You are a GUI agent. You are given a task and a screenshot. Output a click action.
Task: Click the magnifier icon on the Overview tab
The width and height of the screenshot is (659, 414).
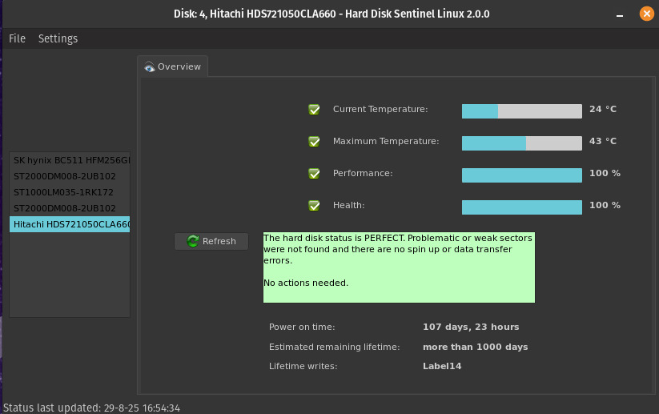(x=149, y=67)
